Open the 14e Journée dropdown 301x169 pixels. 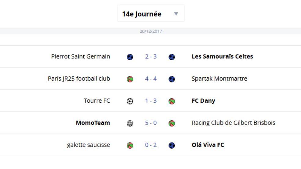coord(151,13)
